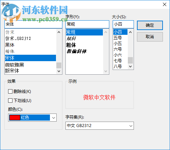Select 常规 in the font style list
The image size is (170, 150).
pyautogui.click(x=84, y=32)
